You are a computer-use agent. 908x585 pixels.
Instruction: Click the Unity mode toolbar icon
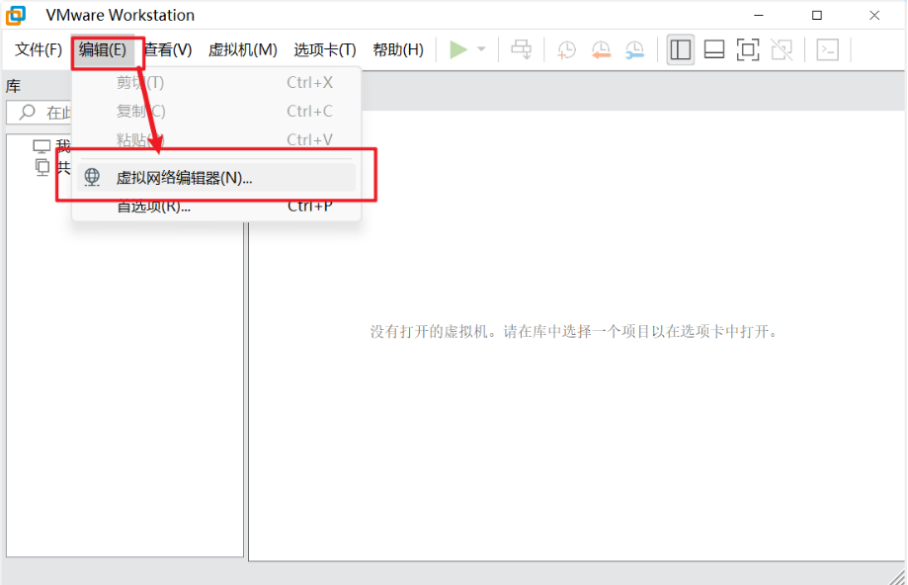782,49
